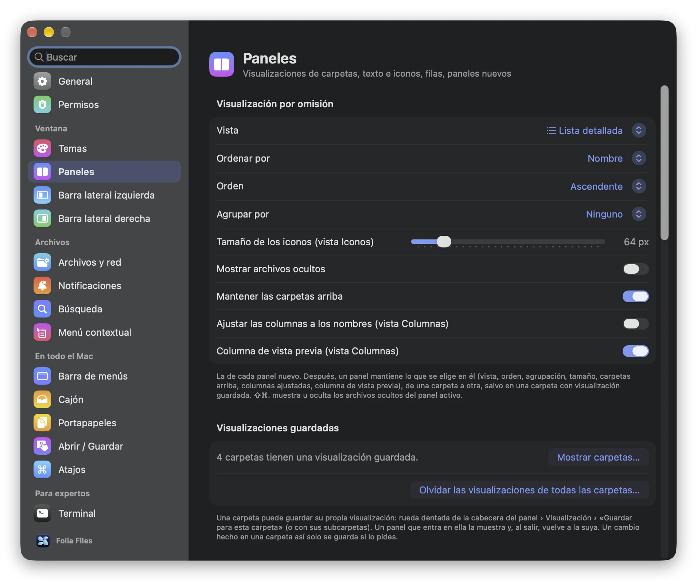Select the Notificaciones bell icon

click(42, 286)
